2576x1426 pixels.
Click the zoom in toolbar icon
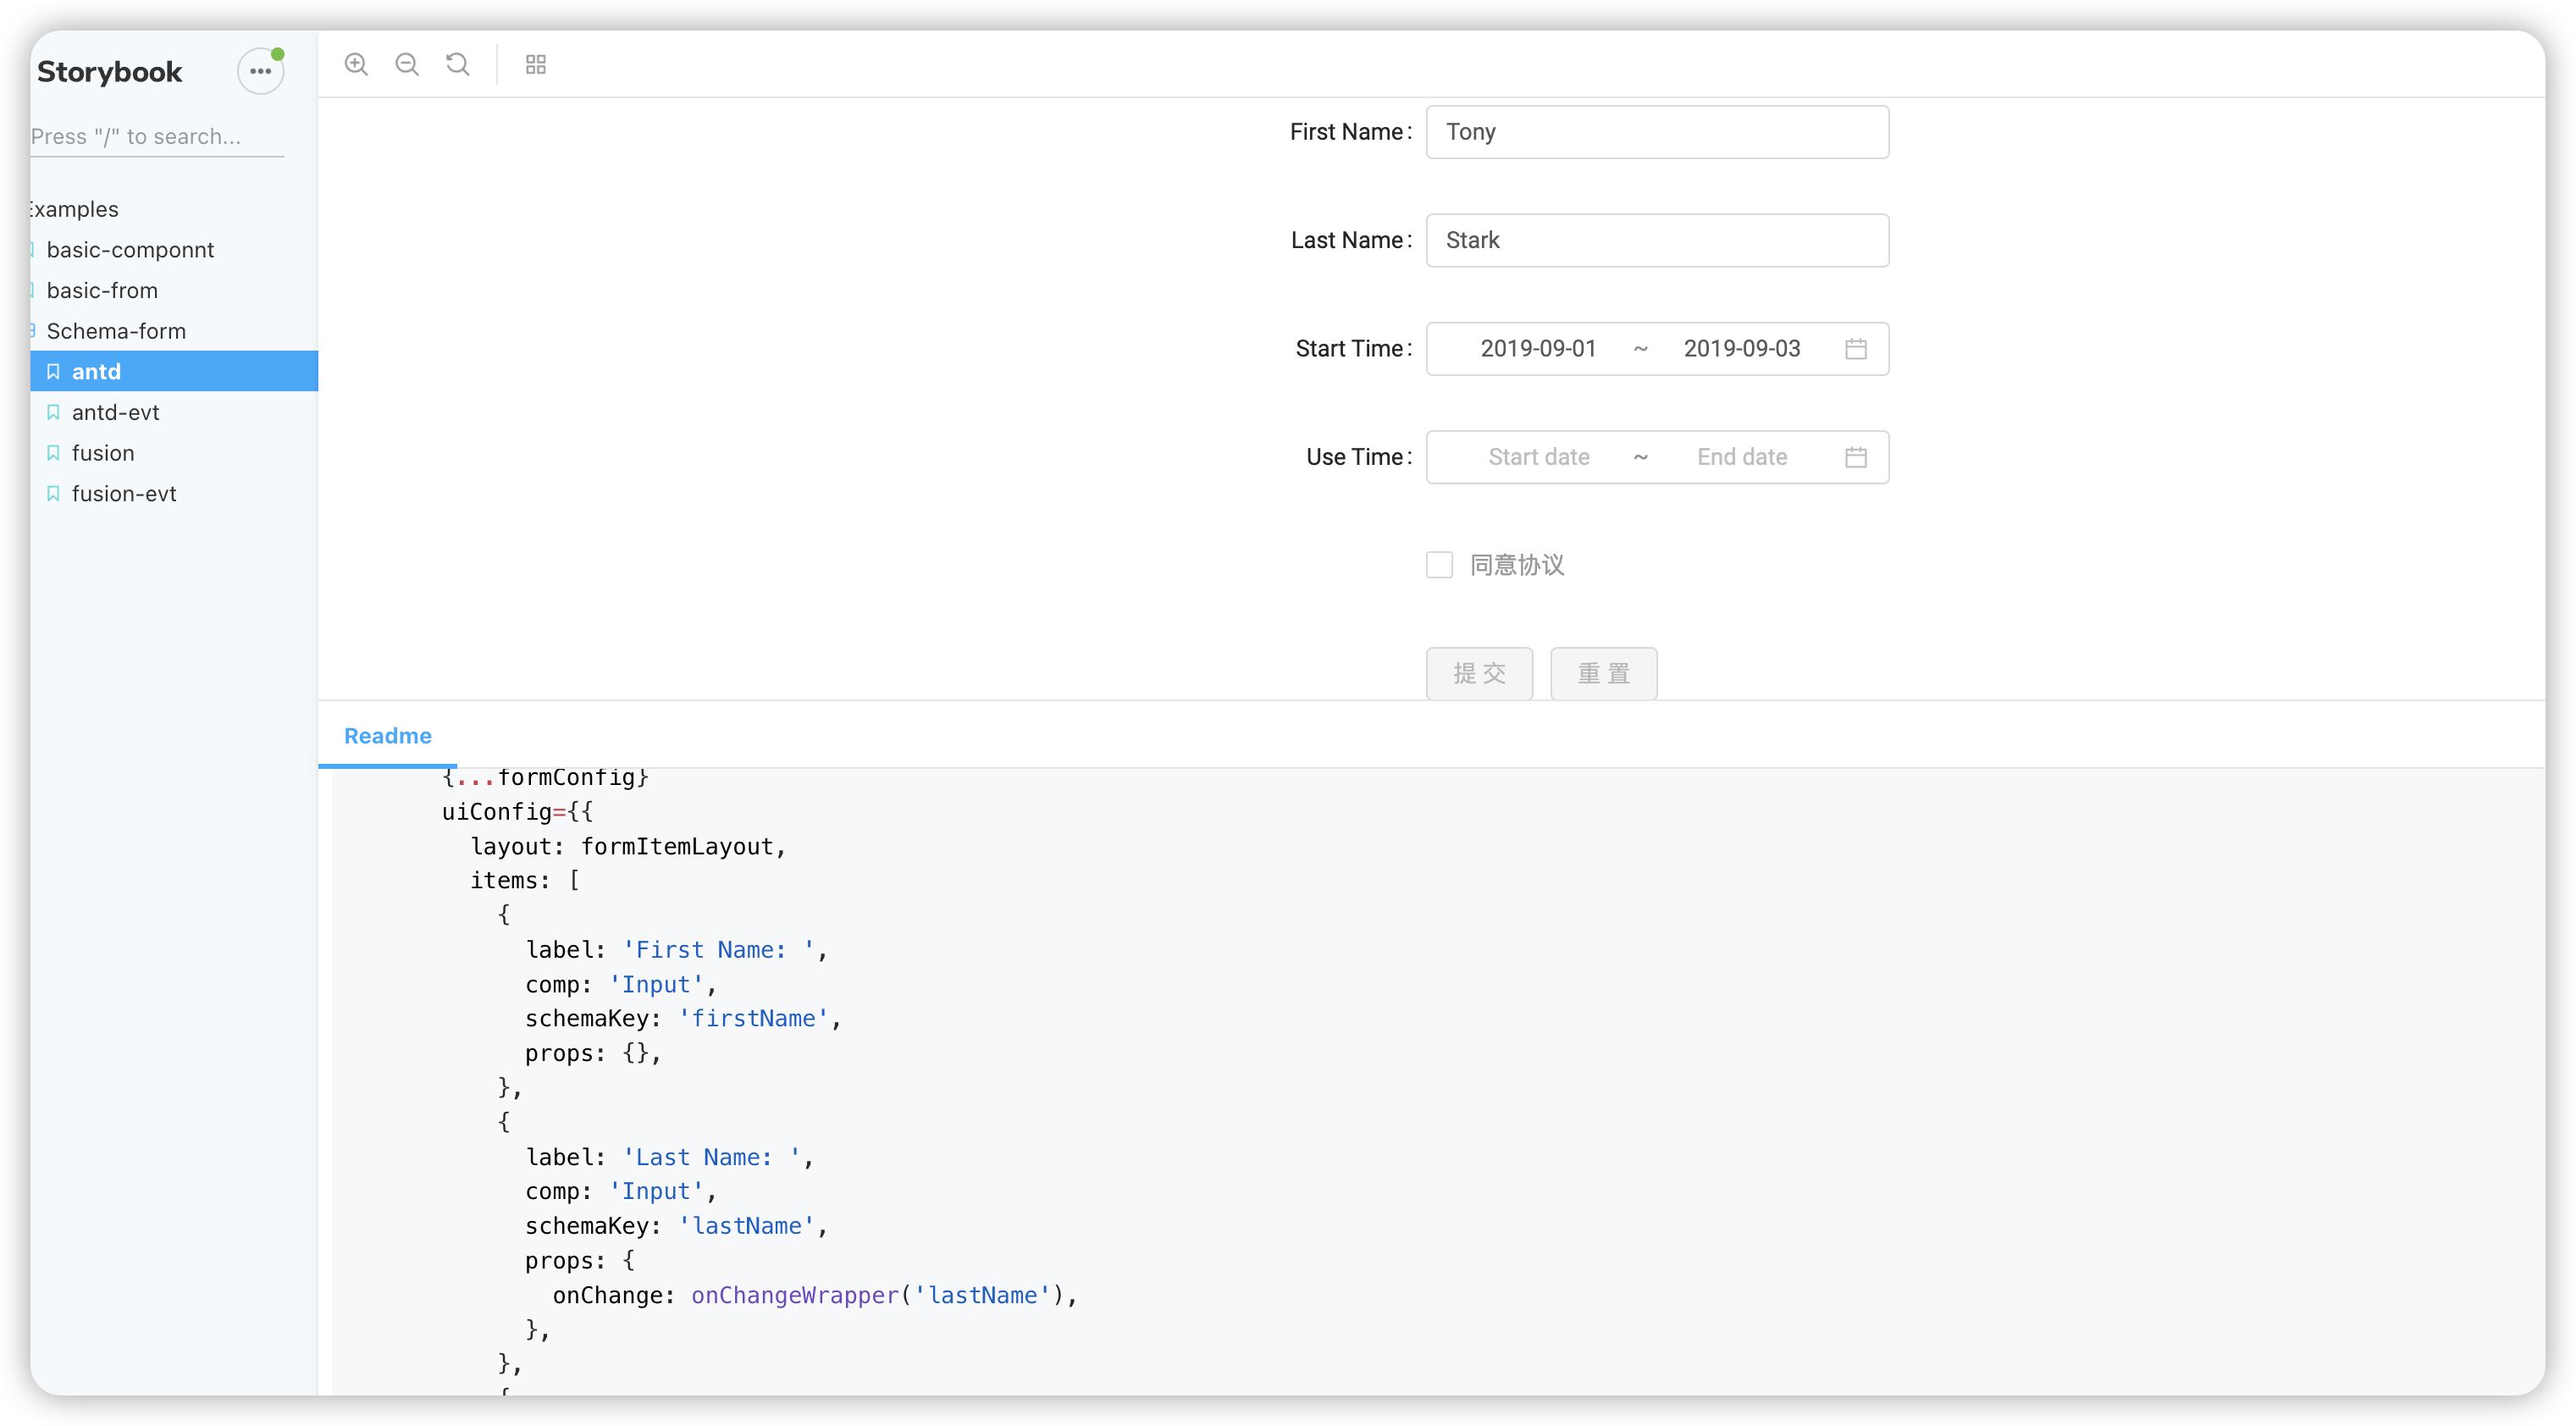coord(356,65)
